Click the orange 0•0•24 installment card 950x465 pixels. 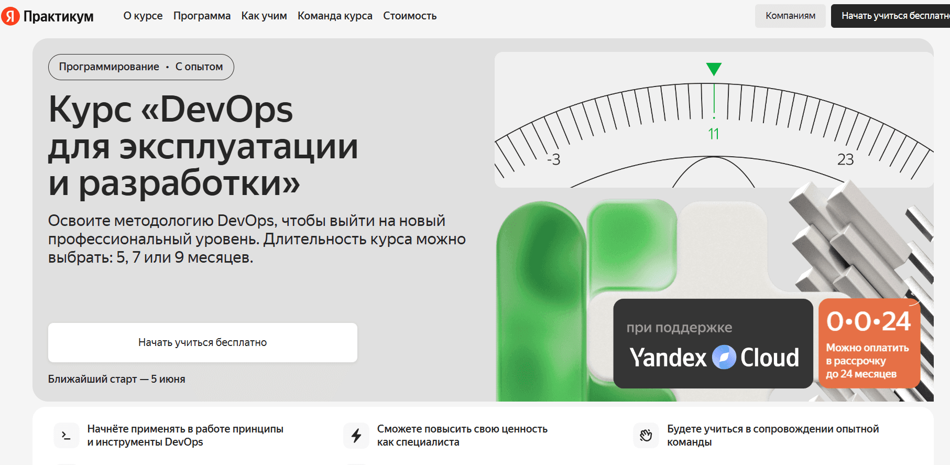[x=869, y=343]
